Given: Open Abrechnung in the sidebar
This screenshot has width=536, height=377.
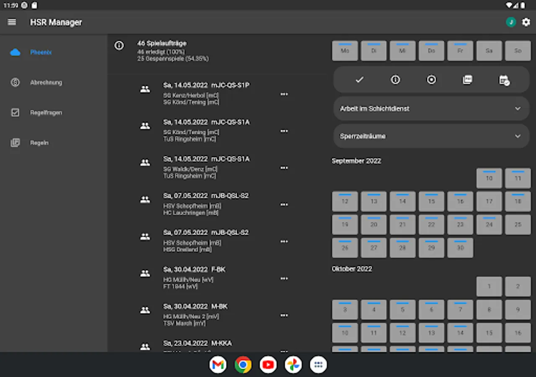Looking at the screenshot, I should coord(46,83).
